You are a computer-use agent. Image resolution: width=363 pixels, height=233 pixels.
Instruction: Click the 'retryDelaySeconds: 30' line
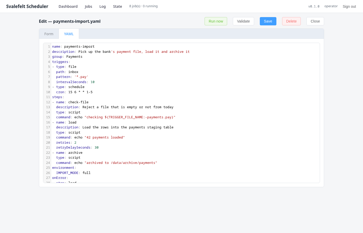[78, 148]
